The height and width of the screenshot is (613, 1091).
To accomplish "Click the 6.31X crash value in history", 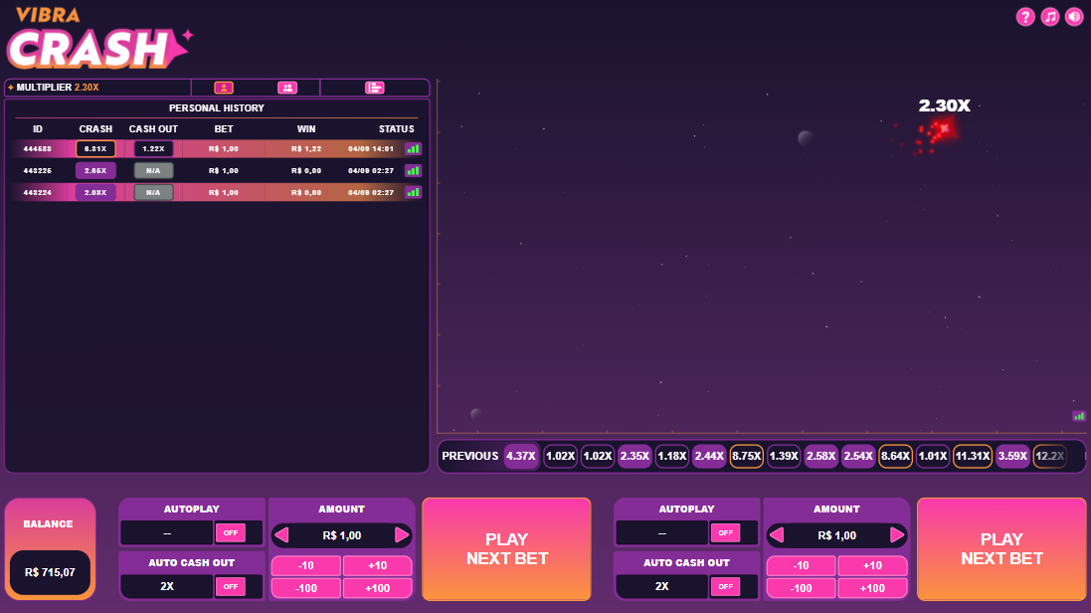I will point(95,149).
